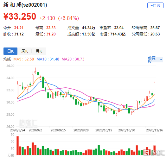
Task: Click the 26.00 price axis label
Action: click(x=10, y=127)
